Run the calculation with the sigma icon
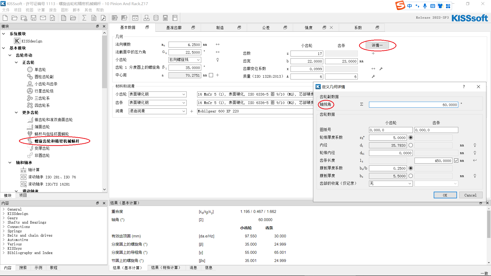491x276 pixels. [84, 18]
